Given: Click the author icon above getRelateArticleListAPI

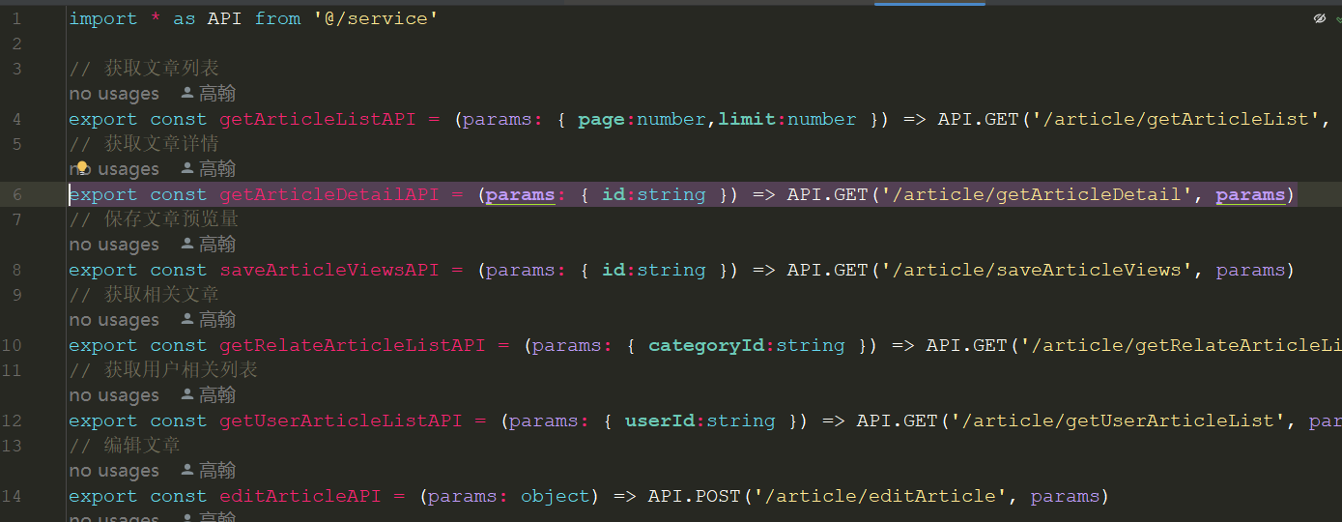Looking at the screenshot, I should click(187, 320).
